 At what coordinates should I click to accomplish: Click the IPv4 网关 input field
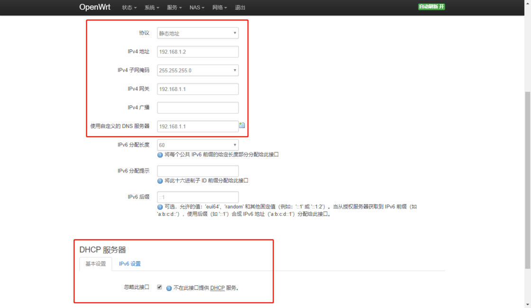197,89
